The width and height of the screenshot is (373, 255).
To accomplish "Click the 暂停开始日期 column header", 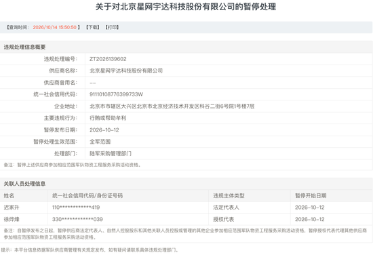I will point(311,195).
